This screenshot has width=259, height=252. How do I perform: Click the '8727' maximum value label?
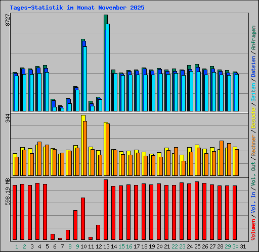(x=8, y=20)
